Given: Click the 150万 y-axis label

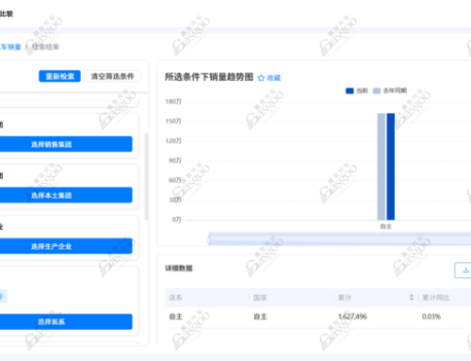Looking at the screenshot, I should (x=173, y=122).
